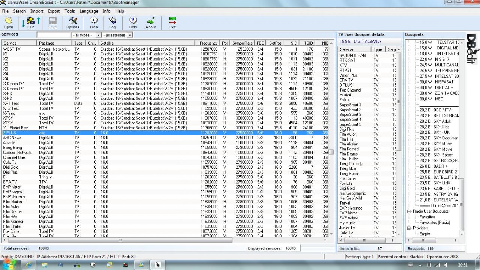Select the YU Planet Bec service row
This screenshot has width=480, height=270.
pos(165,128)
